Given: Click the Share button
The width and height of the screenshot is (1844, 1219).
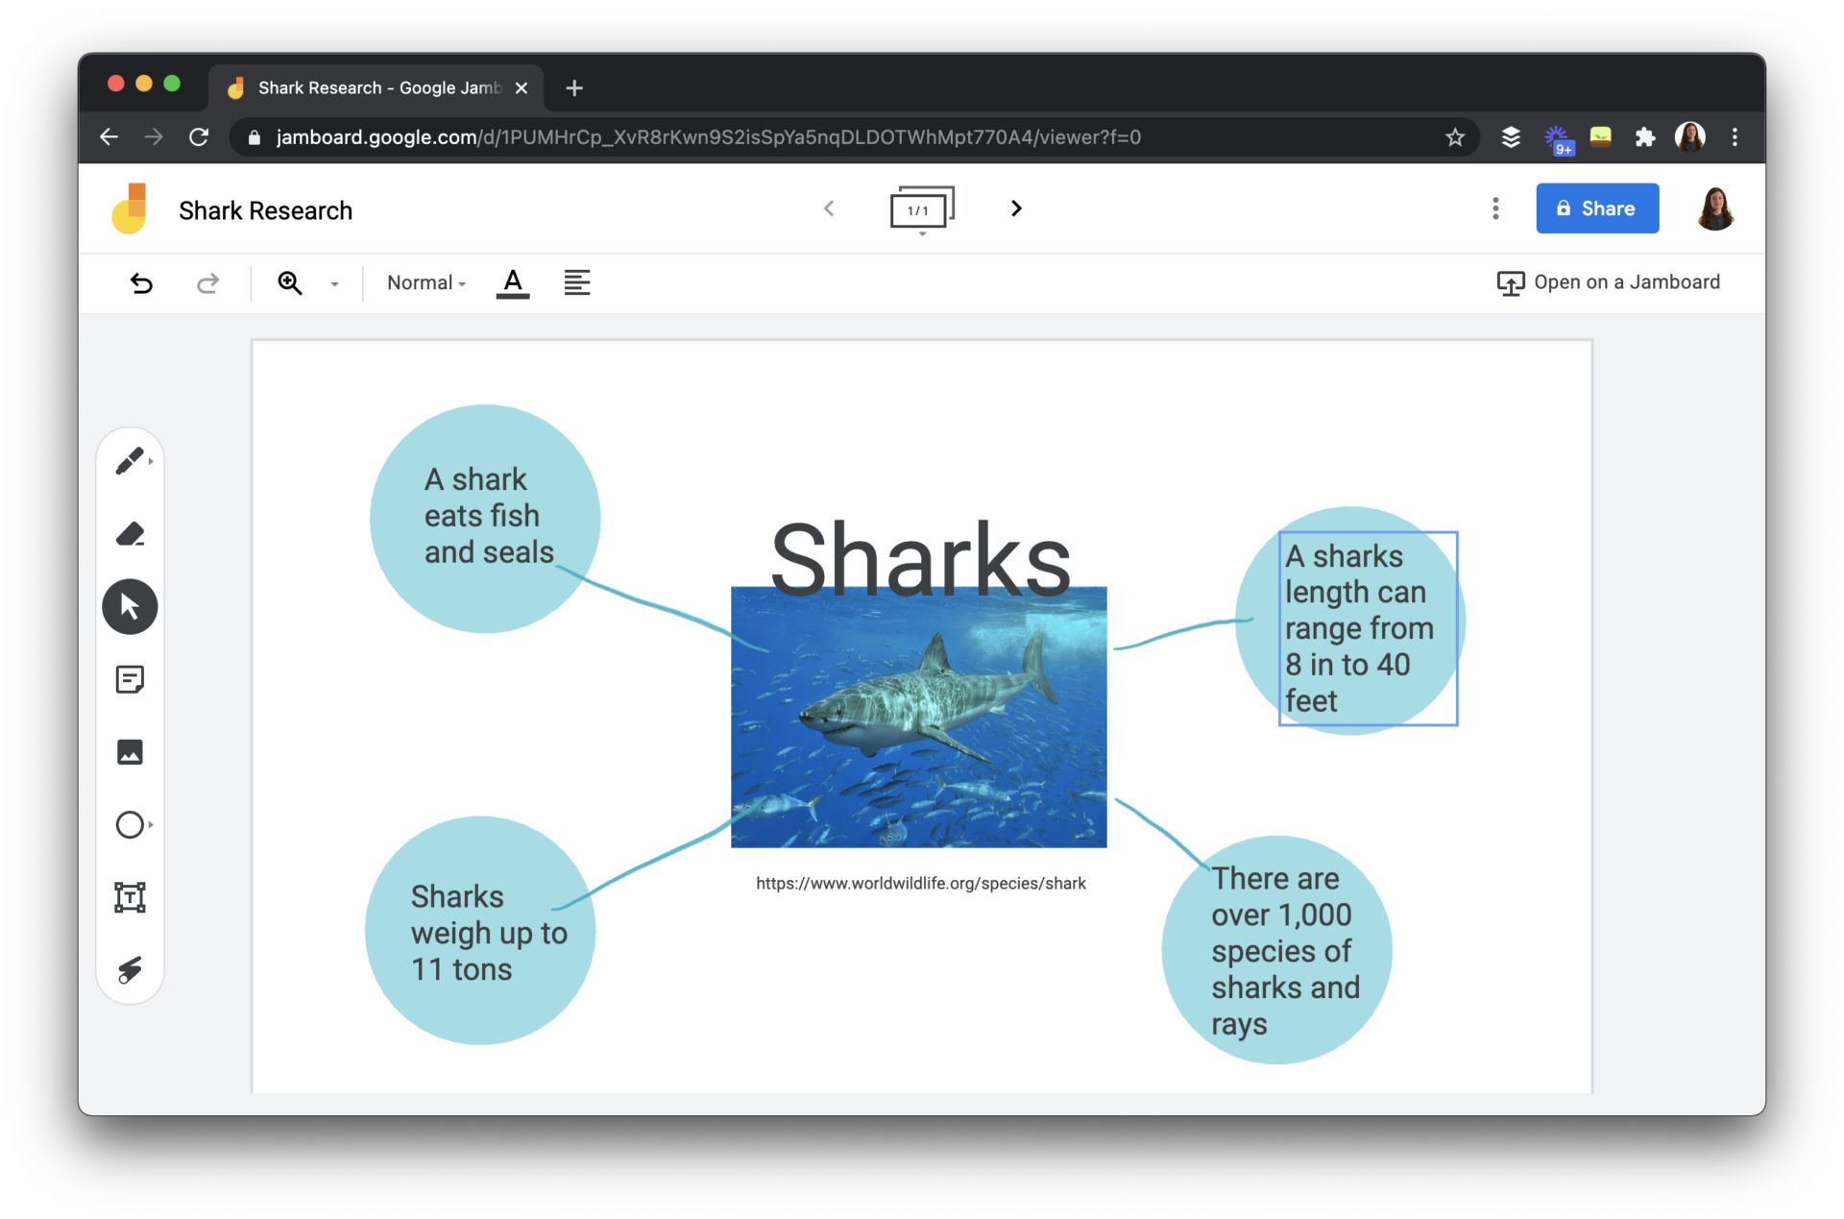Looking at the screenshot, I should (x=1596, y=208).
